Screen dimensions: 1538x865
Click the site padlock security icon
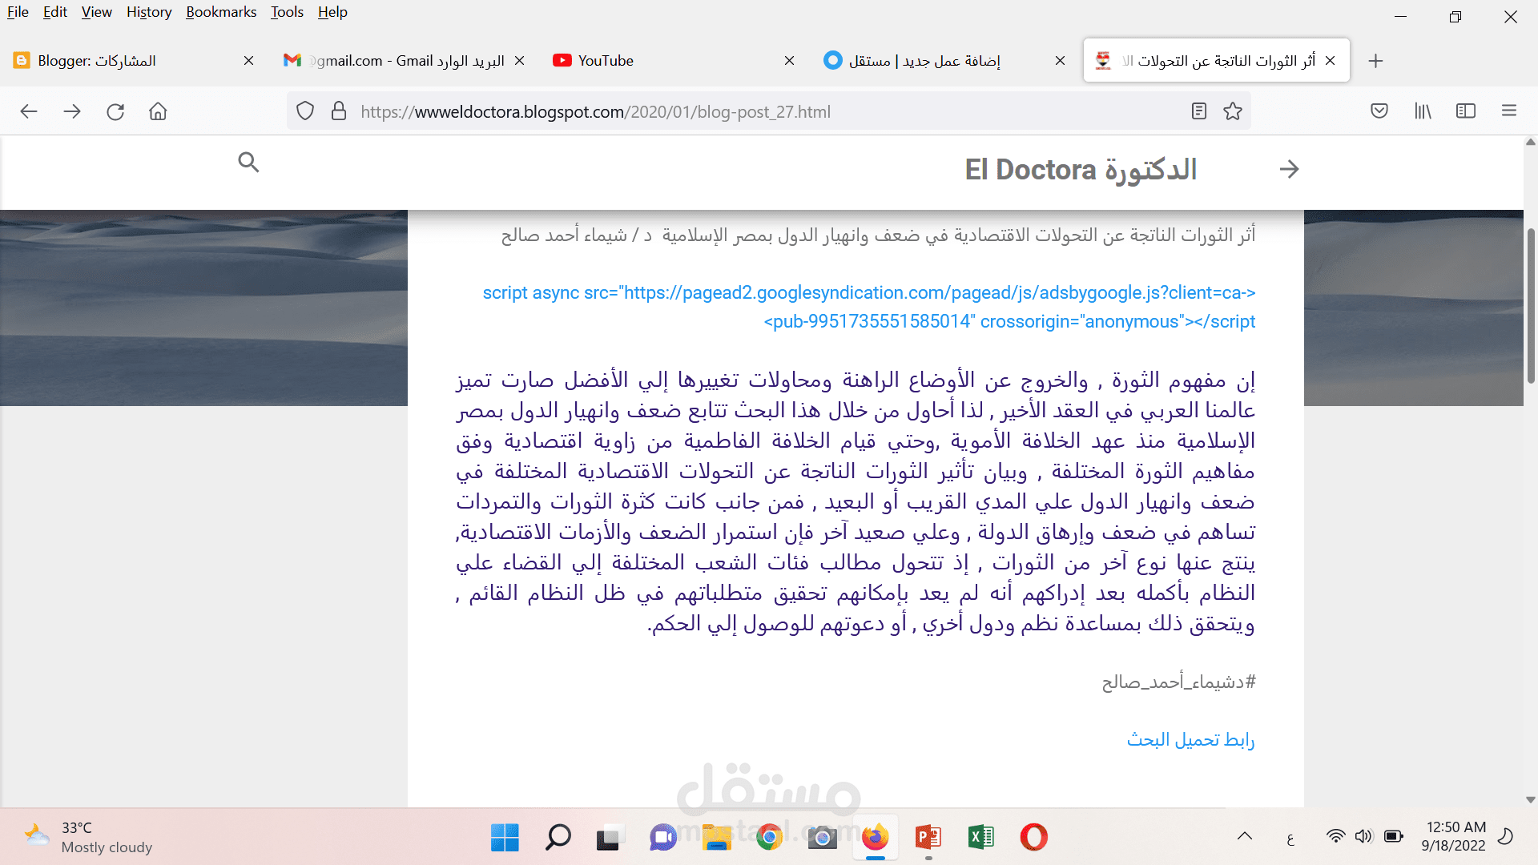coord(339,111)
